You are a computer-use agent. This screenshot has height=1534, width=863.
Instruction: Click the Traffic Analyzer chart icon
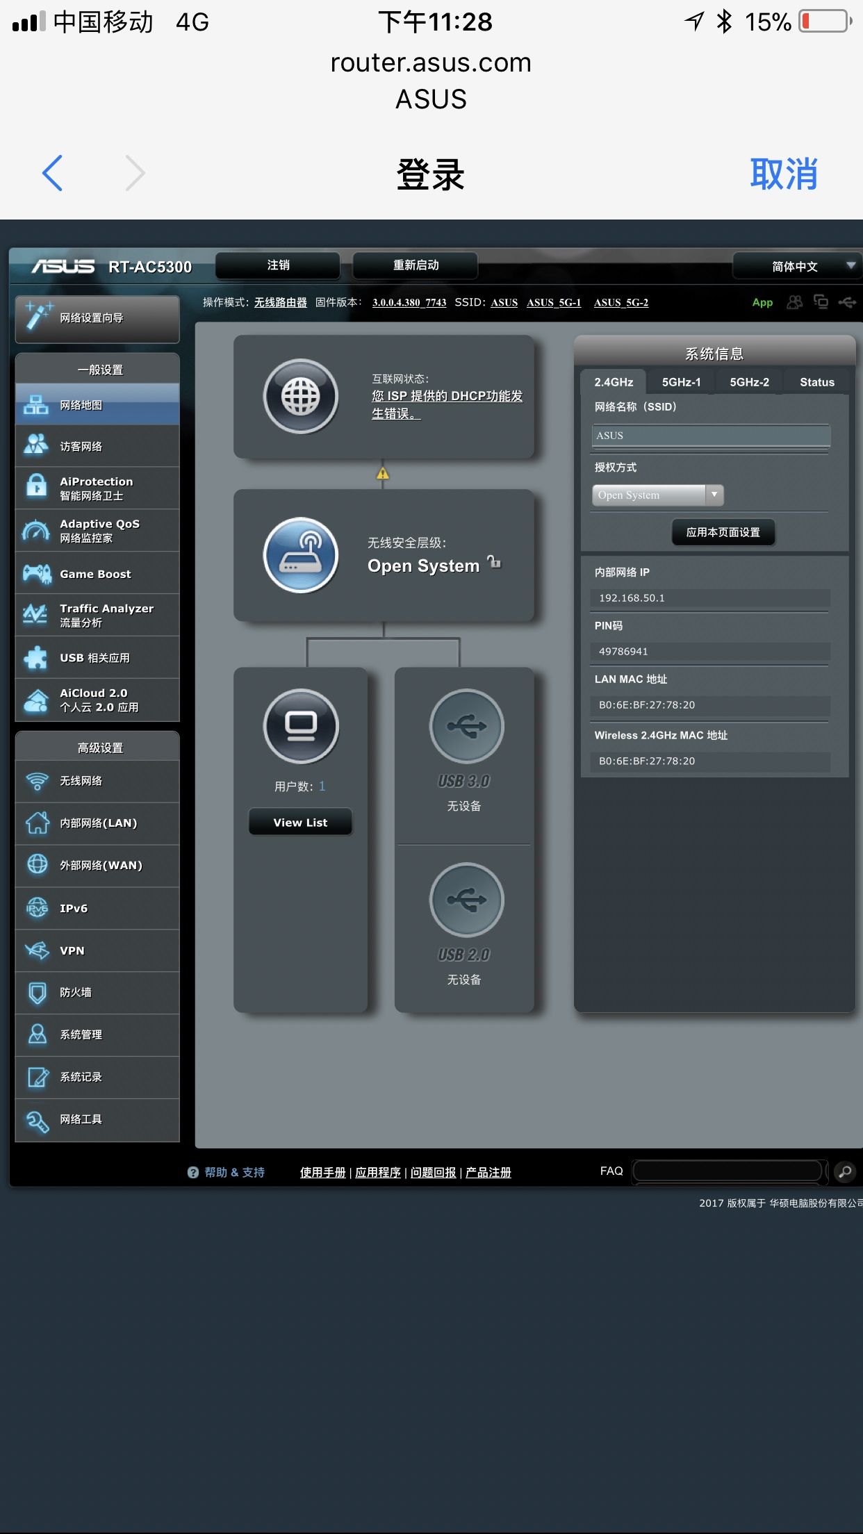[x=35, y=615]
